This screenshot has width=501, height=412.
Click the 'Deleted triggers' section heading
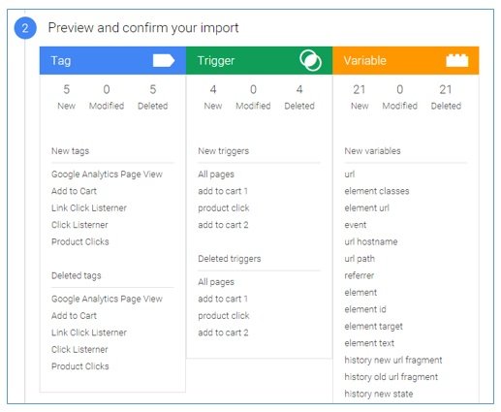click(x=230, y=259)
